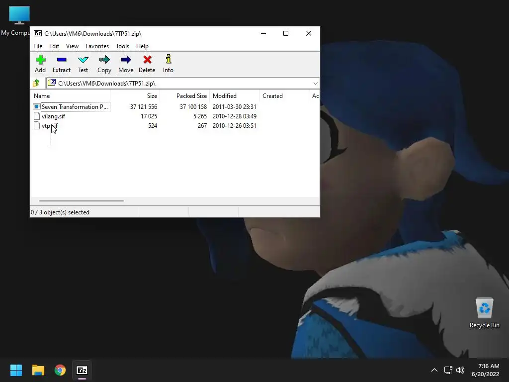Click packed size 5 265
This screenshot has height=382, width=509.
click(x=200, y=116)
